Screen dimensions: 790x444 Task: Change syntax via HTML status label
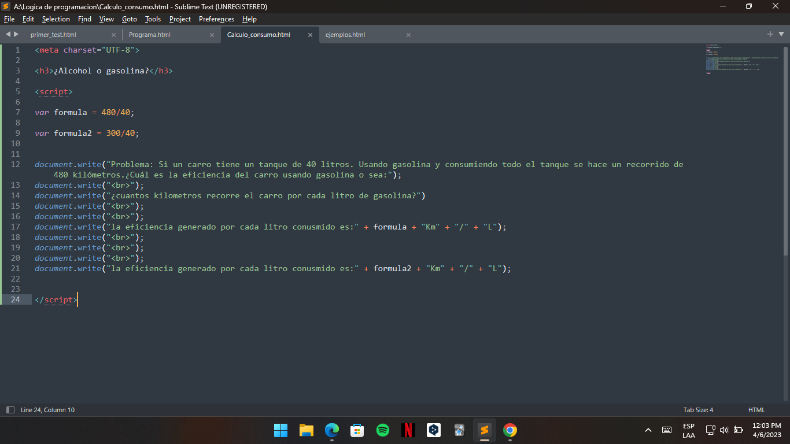click(756, 410)
